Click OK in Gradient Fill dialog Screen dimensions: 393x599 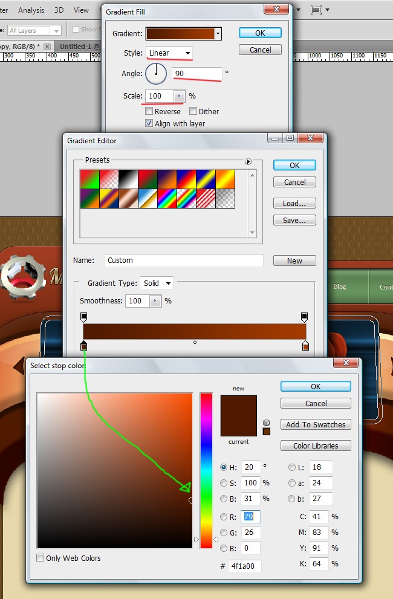click(261, 33)
